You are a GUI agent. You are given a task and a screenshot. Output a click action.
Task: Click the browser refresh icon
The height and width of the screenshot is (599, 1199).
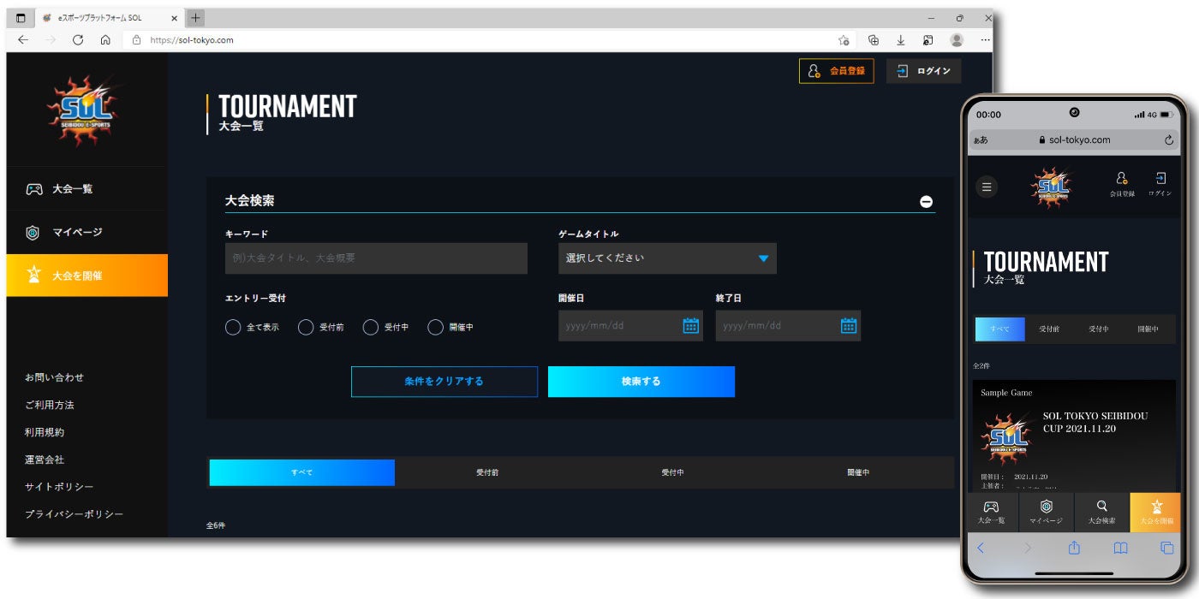coord(78,39)
